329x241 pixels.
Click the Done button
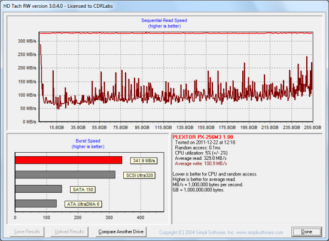(x=306, y=231)
